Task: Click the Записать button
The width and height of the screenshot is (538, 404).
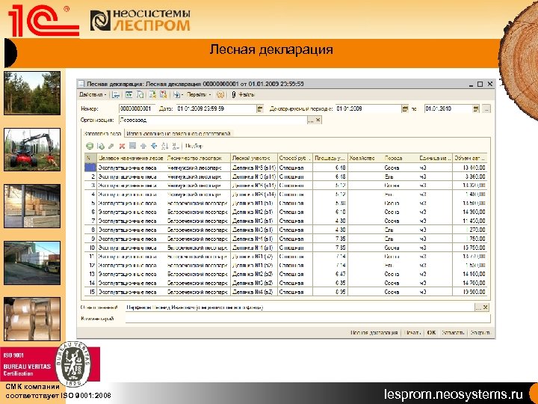Action: click(453, 332)
